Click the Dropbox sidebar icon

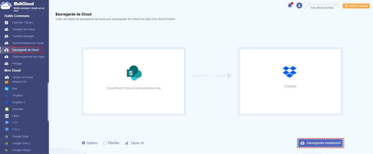[x=7, y=95]
